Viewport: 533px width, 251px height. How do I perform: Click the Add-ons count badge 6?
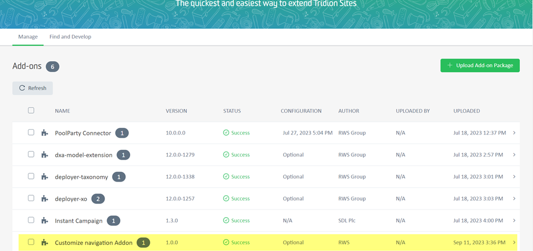point(52,67)
